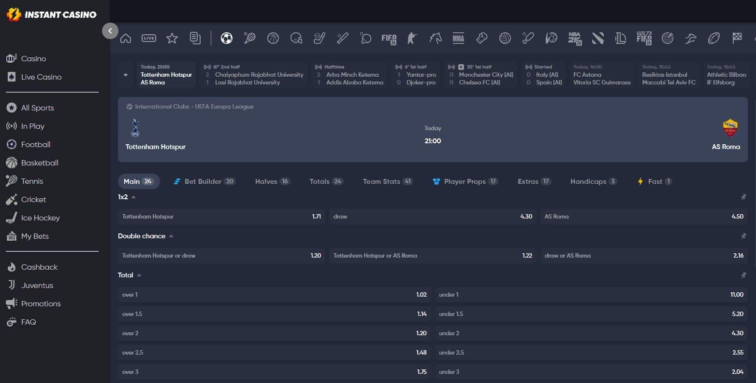Open Casino from the sidebar

[33, 58]
